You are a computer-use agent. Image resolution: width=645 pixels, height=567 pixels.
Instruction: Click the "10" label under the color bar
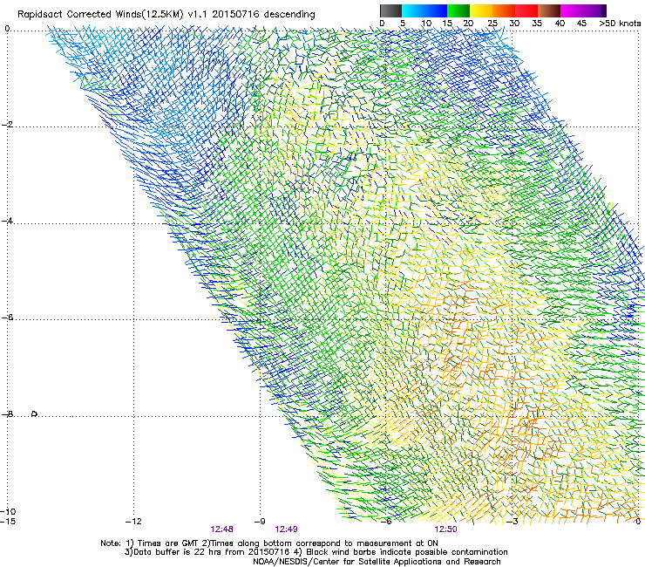[x=426, y=24]
